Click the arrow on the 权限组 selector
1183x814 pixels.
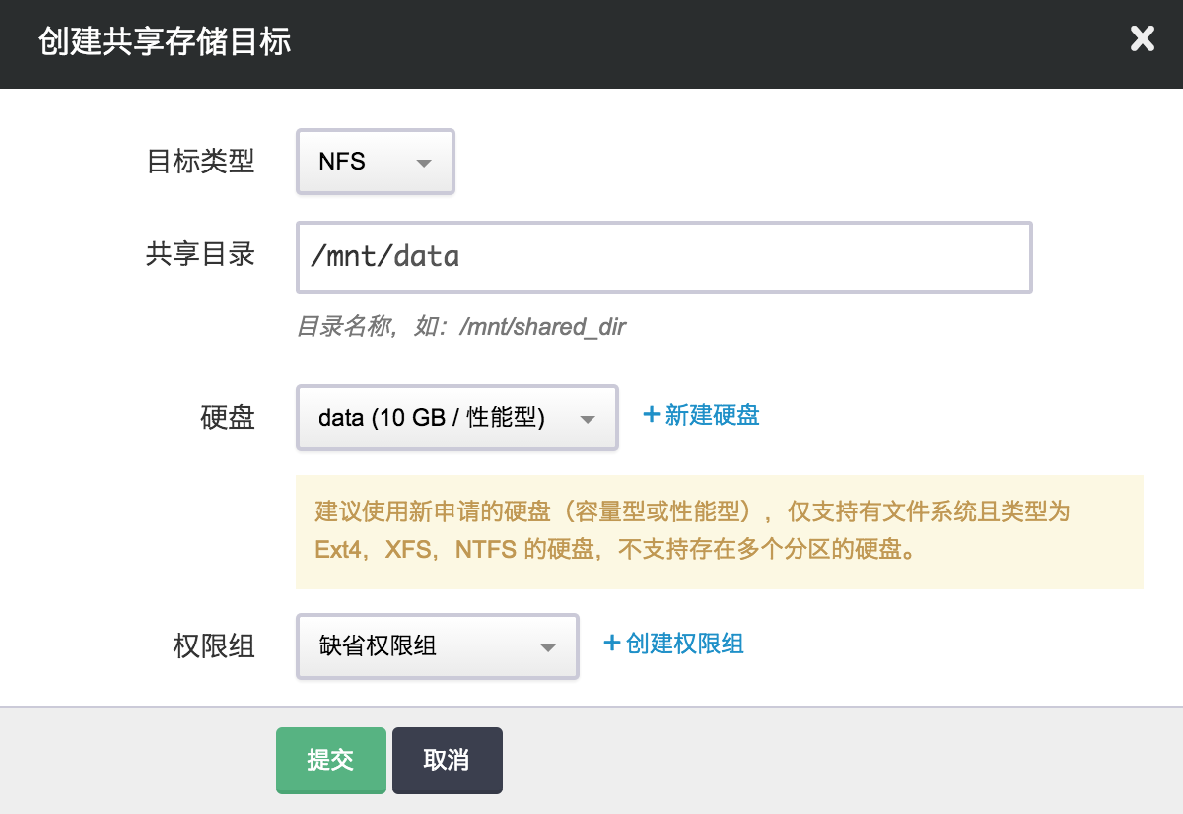click(548, 647)
